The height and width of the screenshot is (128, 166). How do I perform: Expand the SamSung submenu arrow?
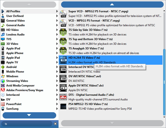57,109
